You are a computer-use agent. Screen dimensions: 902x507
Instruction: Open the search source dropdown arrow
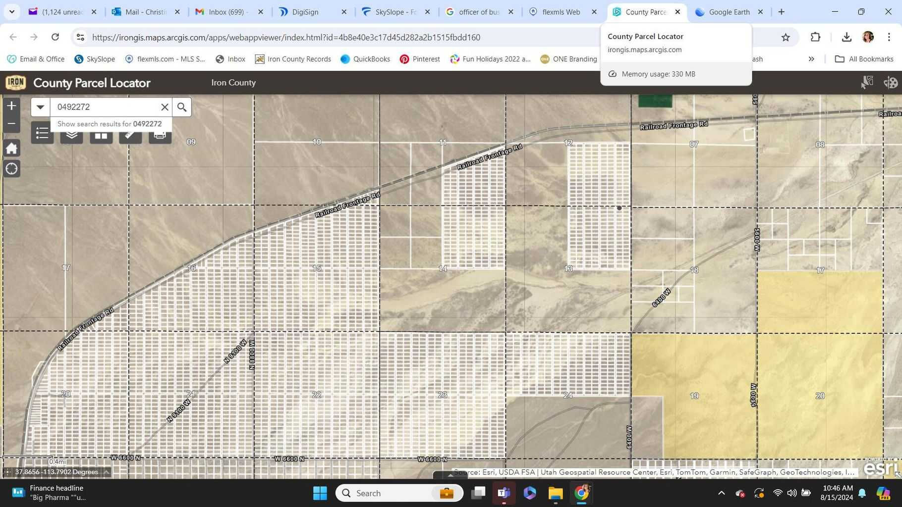(x=40, y=106)
